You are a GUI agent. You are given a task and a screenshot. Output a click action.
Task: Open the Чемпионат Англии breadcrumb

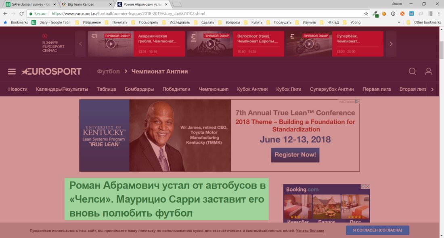159,71
